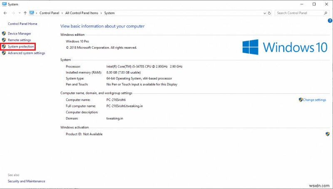Select System in breadcrumb path
The image size is (333, 189).
pyautogui.click(x=109, y=13)
